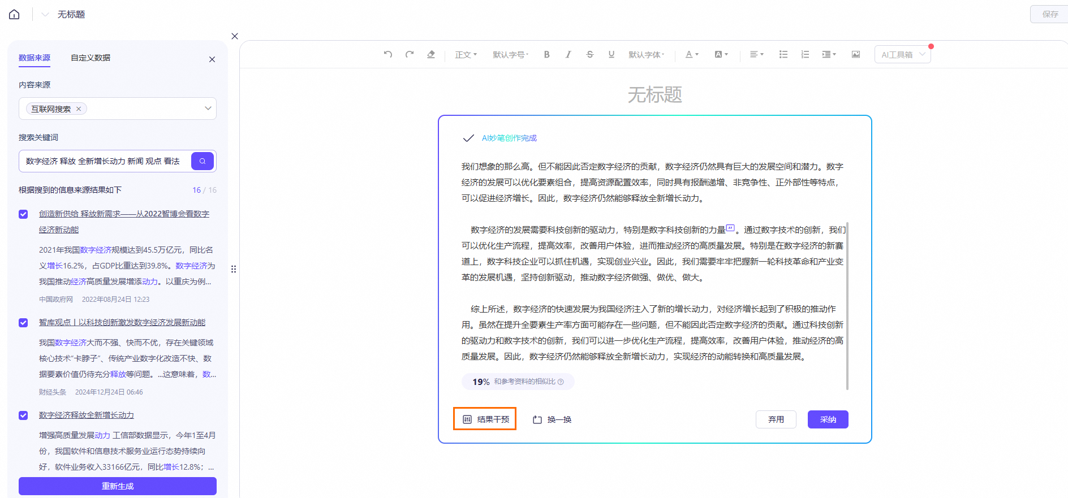Click the undo icon in the toolbar

(x=388, y=54)
